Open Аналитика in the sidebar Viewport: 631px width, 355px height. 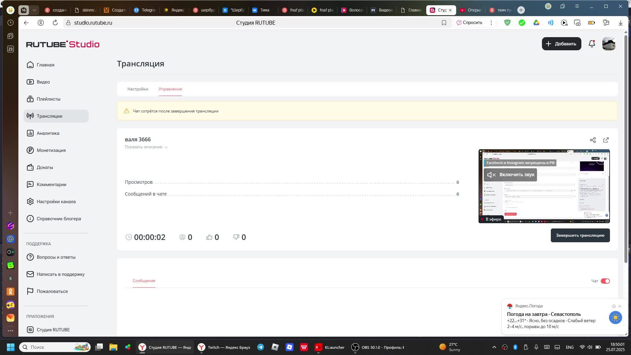[x=48, y=133]
